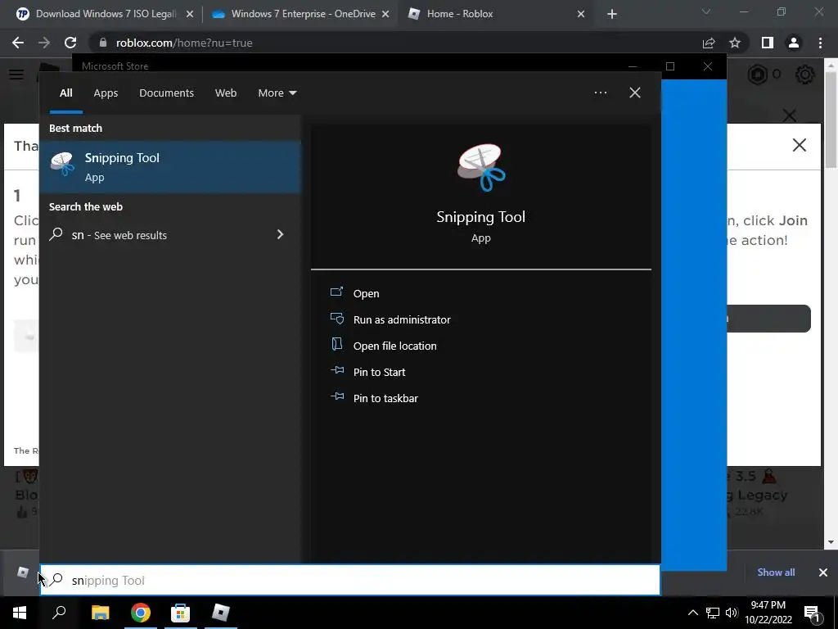Open the notification center icon
838x629 pixels.
click(813, 613)
